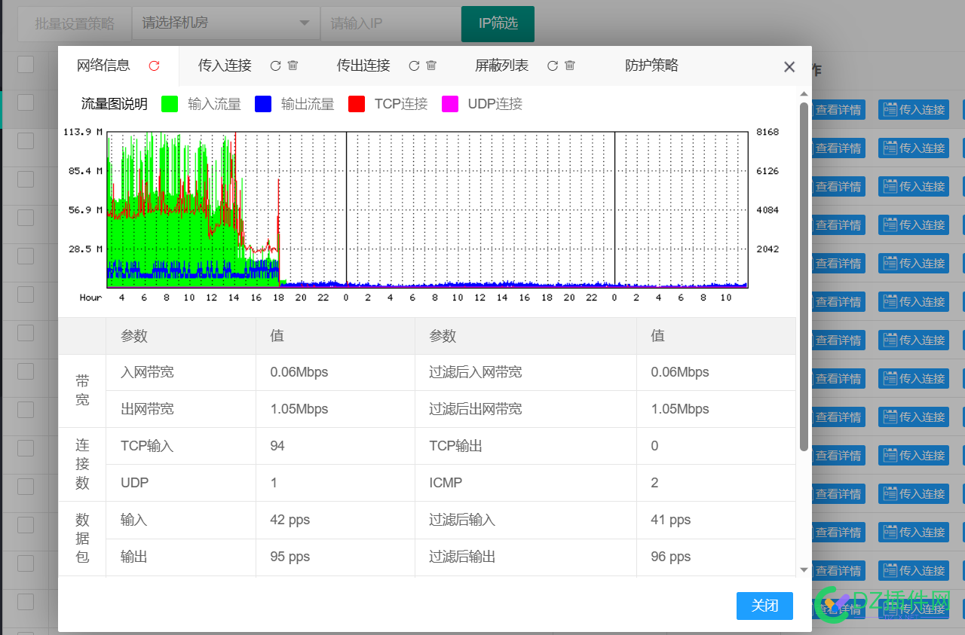Image resolution: width=965 pixels, height=635 pixels.
Task: Switch to the 屏蔽列表 tab
Action: point(501,66)
